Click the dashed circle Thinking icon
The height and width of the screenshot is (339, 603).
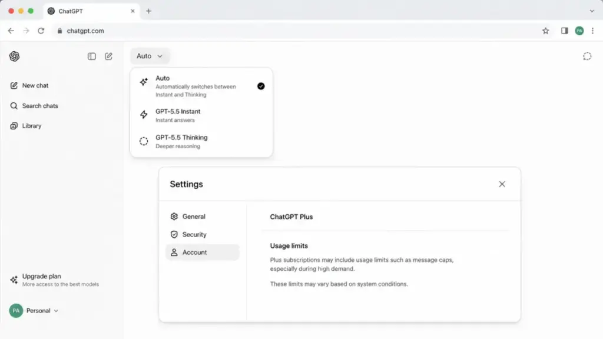(144, 141)
